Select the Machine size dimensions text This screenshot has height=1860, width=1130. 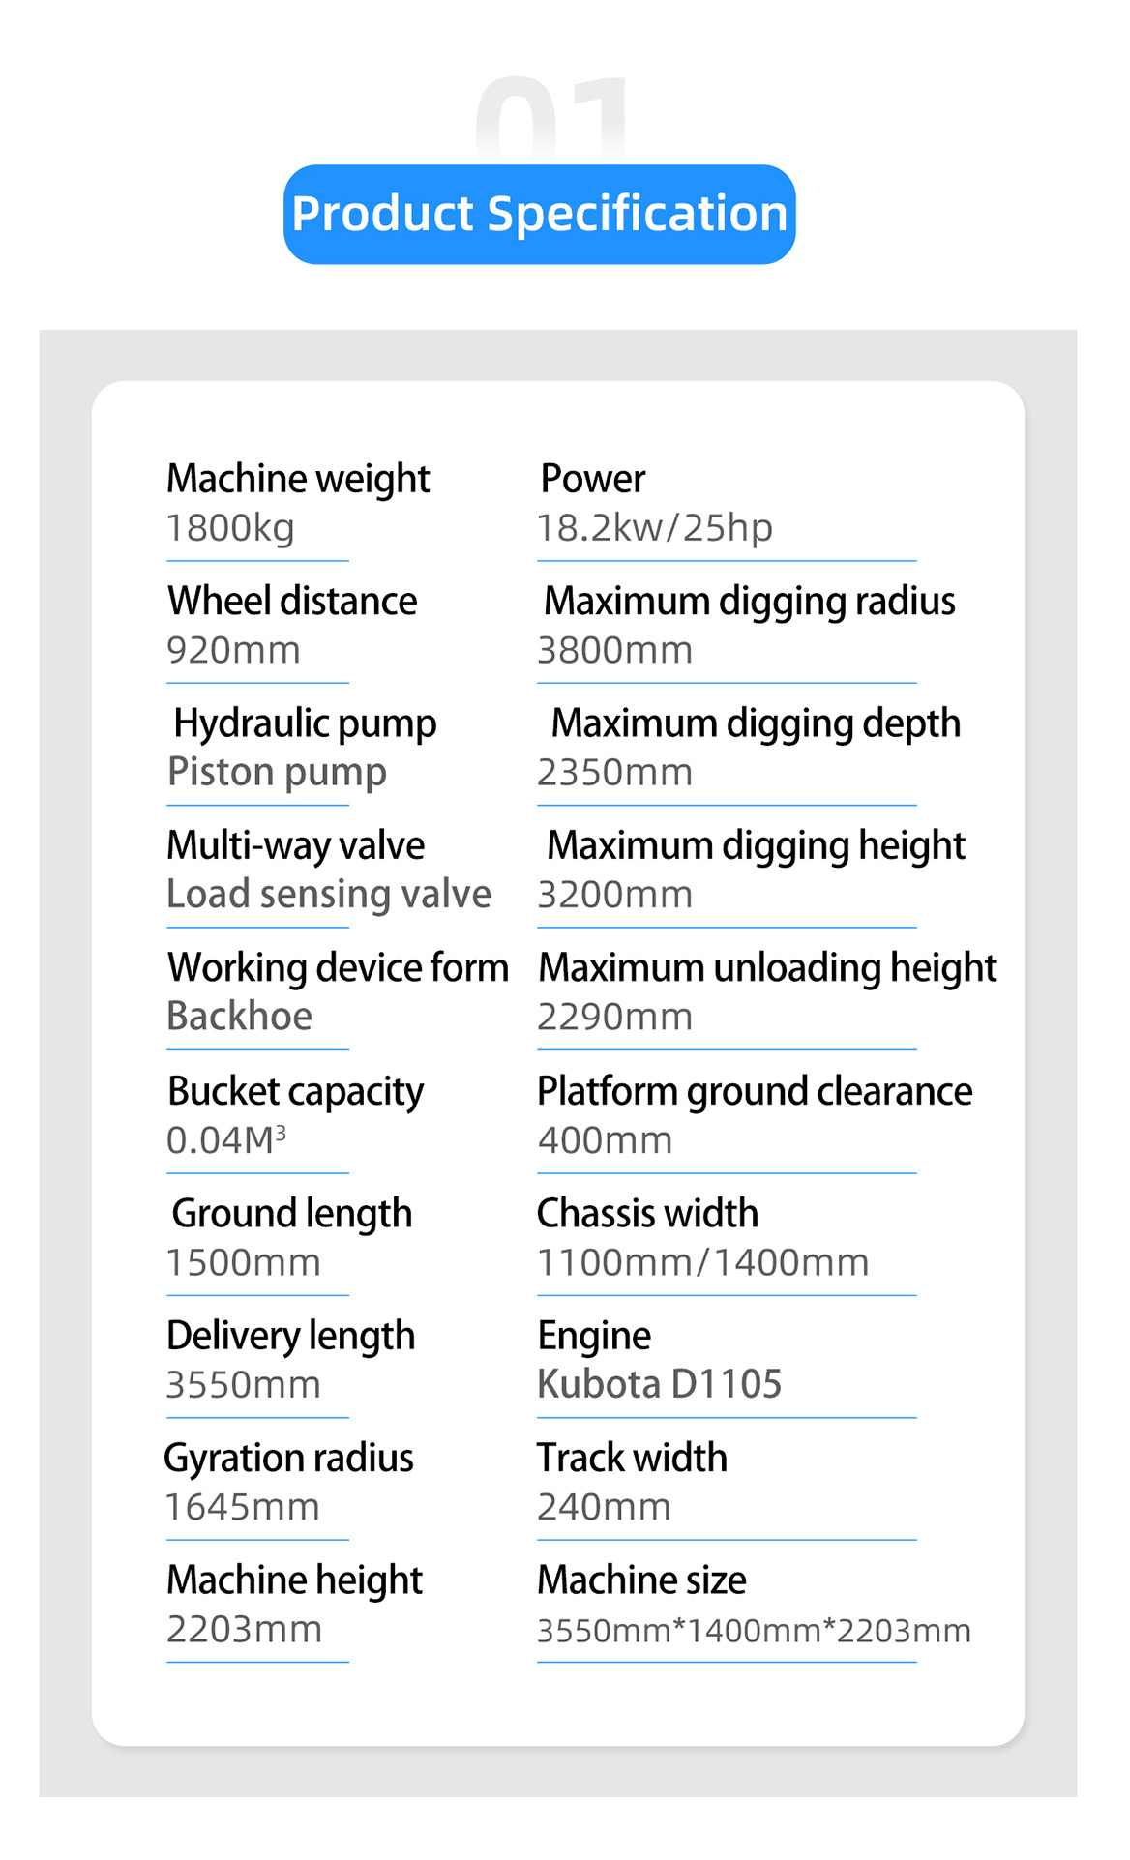(754, 1631)
